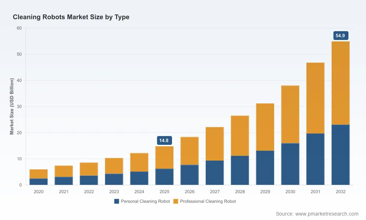Click the 2029 x-axis label
The height and width of the screenshot is (220, 366).
click(265, 192)
